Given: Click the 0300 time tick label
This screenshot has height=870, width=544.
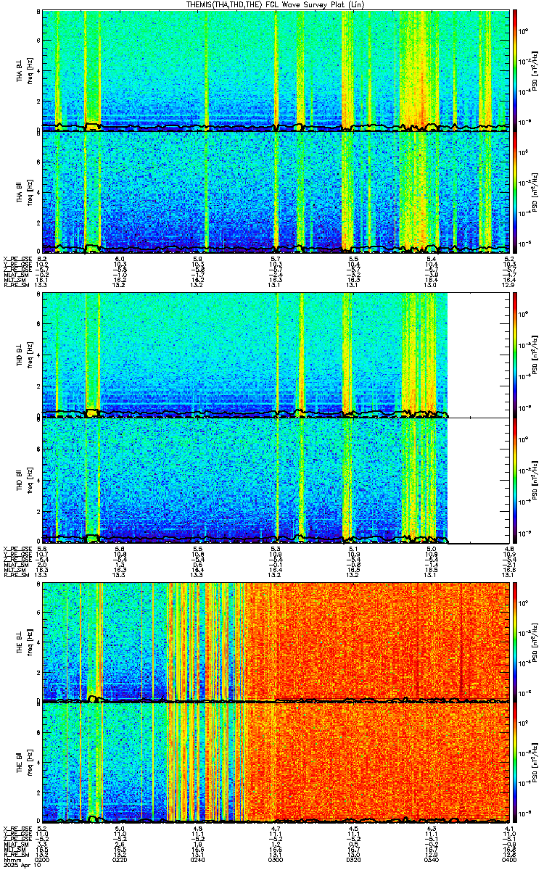Looking at the screenshot, I should pyautogui.click(x=276, y=859).
